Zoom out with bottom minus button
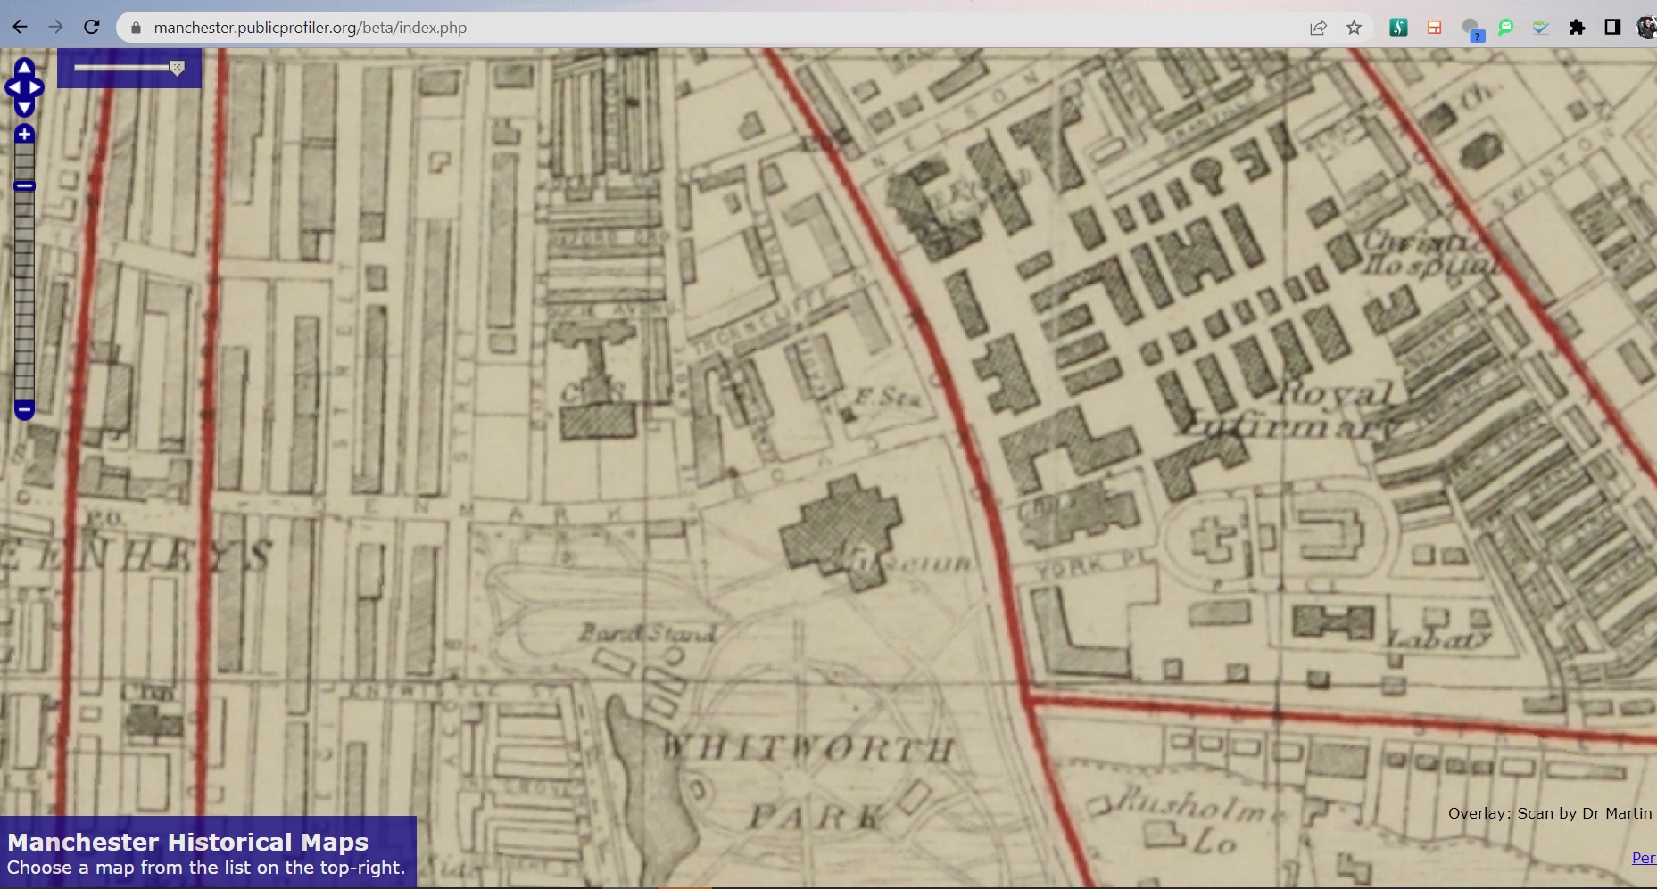 (24, 410)
